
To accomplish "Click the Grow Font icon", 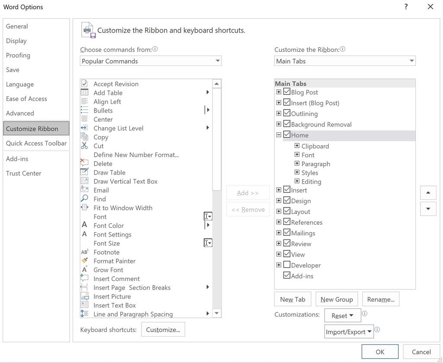I will (84, 269).
